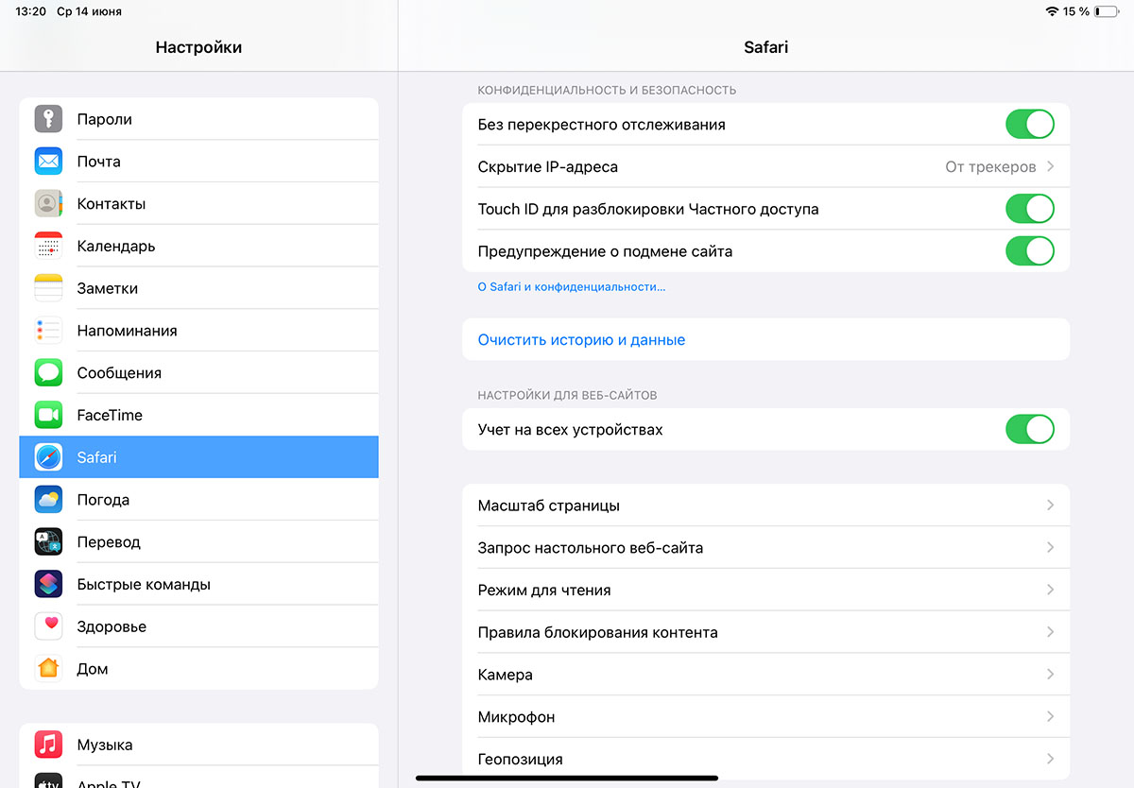The image size is (1134, 788).
Task: Disable Без перекрестного отслеживания
Action: click(x=1029, y=124)
